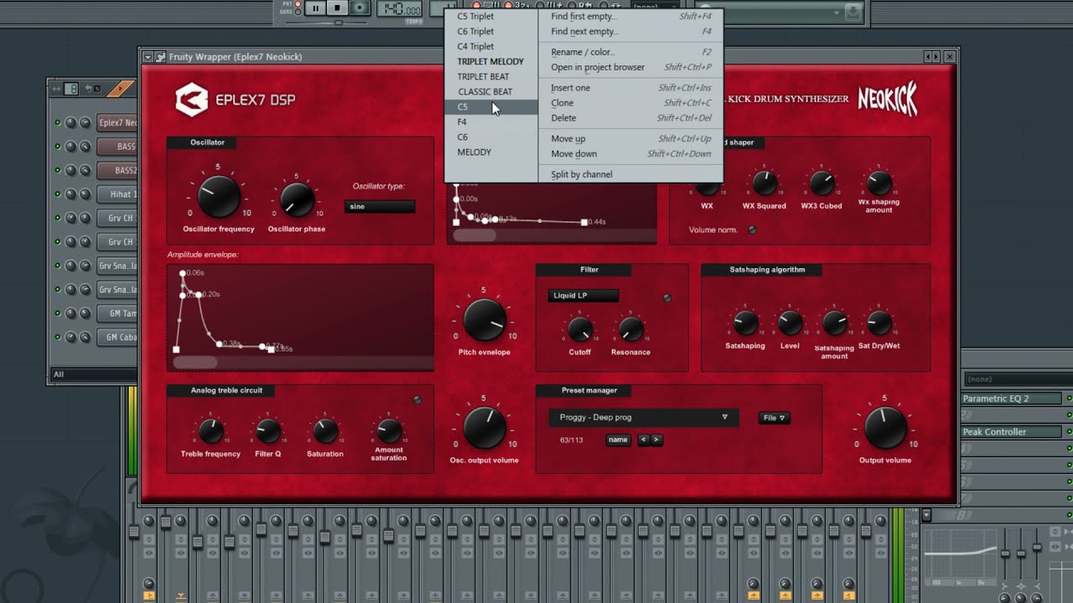Turn the Pitch envelope knob
1073x603 pixels.
(485, 319)
